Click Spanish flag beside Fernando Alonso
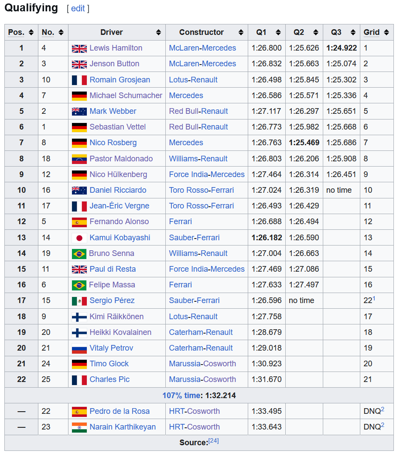Image resolution: width=400 pixels, height=457 pixels. click(79, 222)
